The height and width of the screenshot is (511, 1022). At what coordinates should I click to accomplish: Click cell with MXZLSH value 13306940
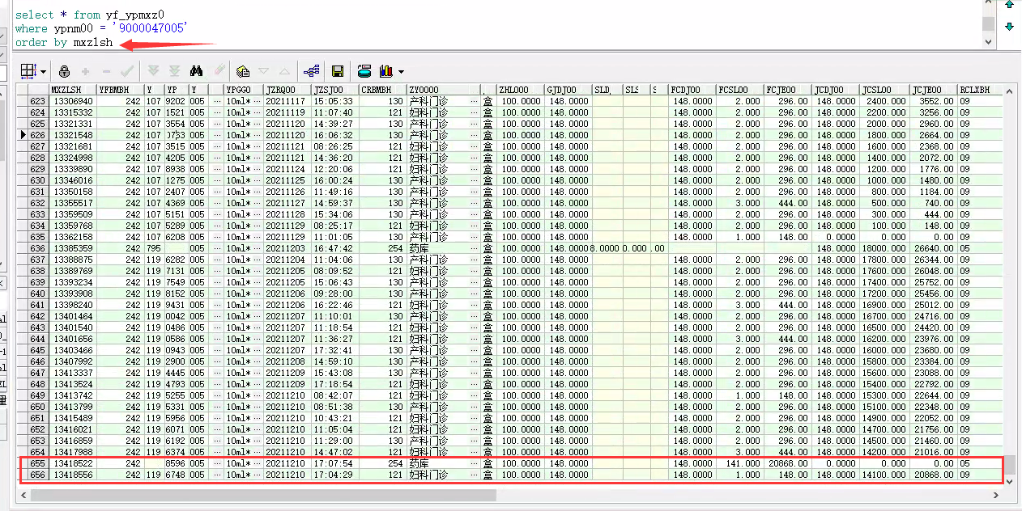[72, 101]
